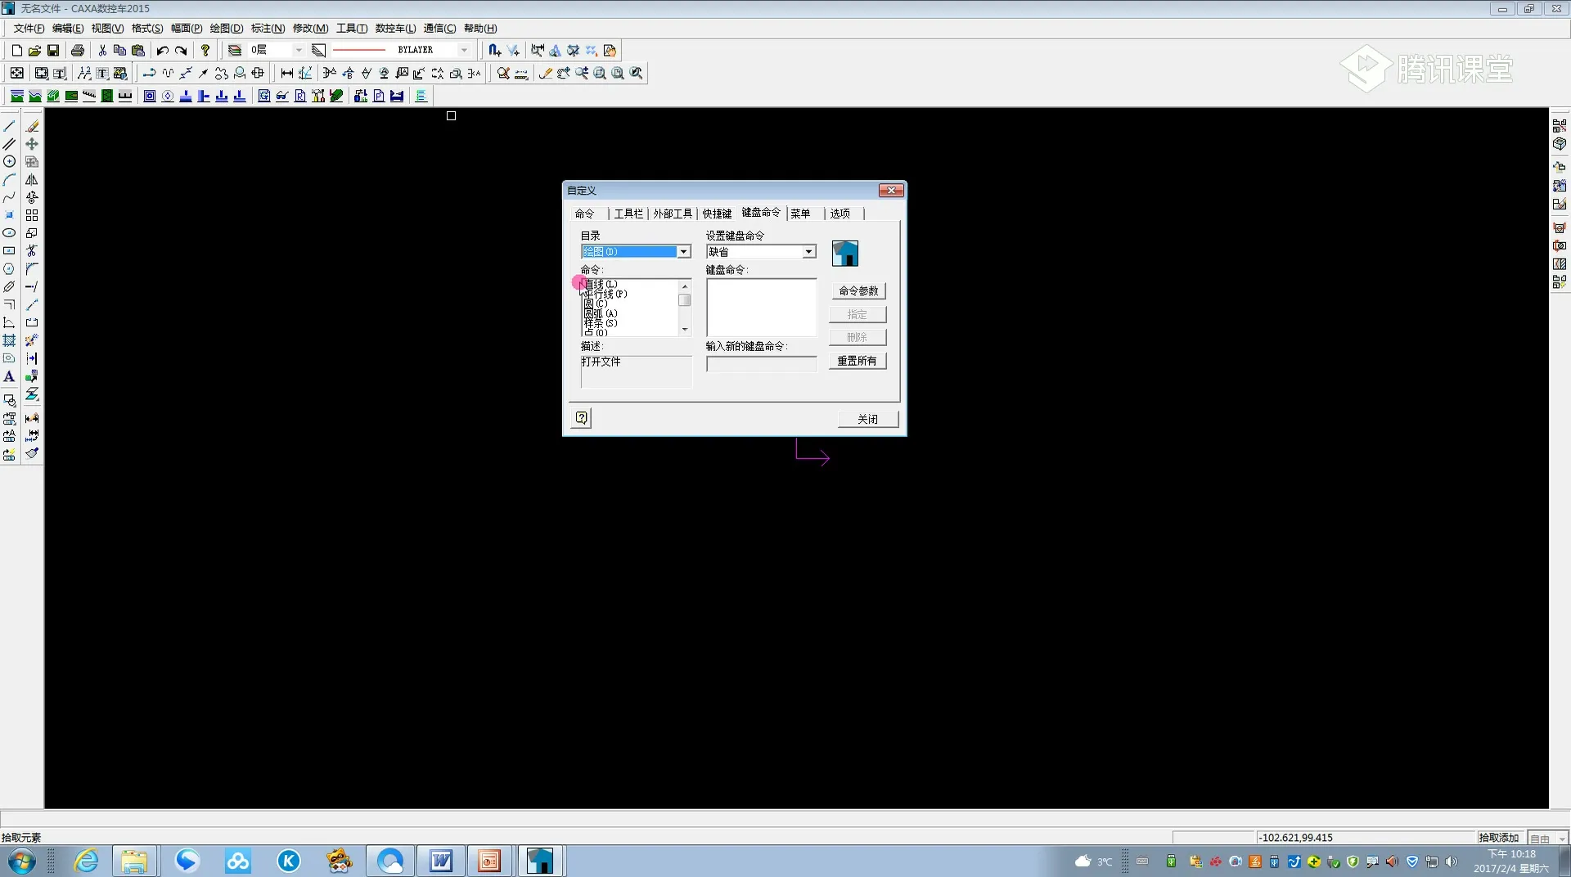Click the Mirror tool icon
1571x877 pixels.
(32, 180)
